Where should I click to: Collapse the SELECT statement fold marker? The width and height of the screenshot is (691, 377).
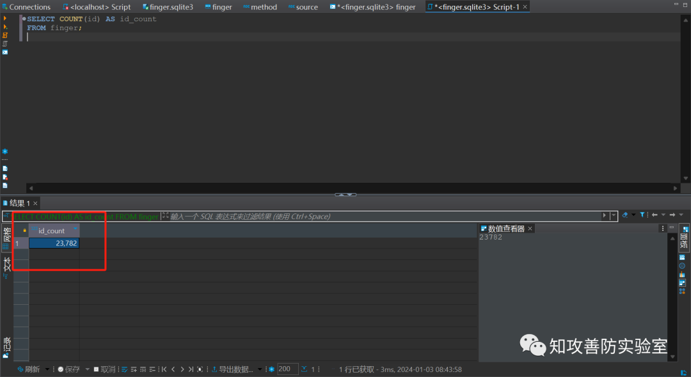24,19
